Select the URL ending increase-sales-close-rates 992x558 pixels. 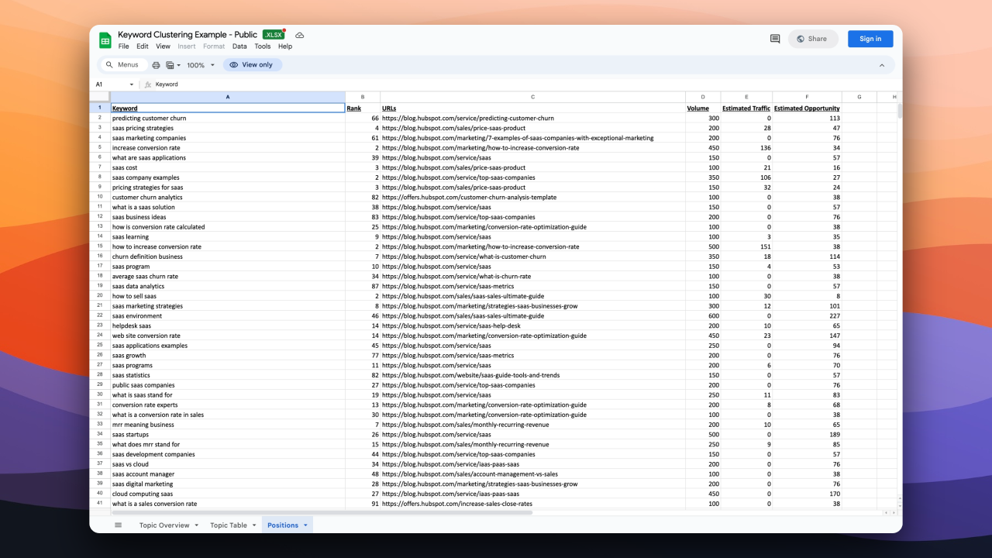click(533, 504)
